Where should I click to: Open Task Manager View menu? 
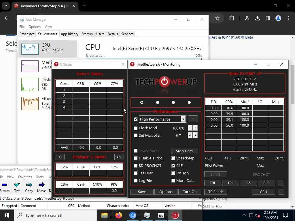point(48,27)
